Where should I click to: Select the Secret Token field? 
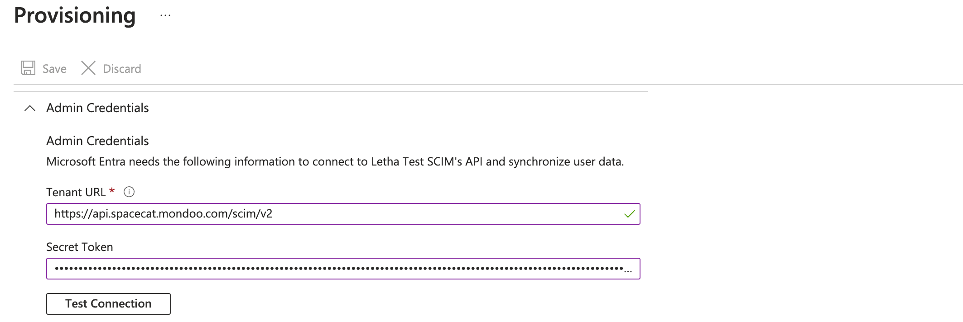click(317, 269)
